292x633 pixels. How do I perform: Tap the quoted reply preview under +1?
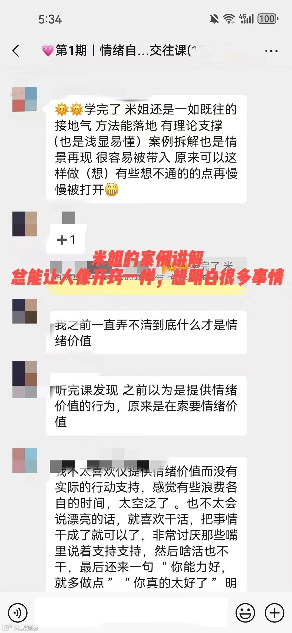coord(148,271)
